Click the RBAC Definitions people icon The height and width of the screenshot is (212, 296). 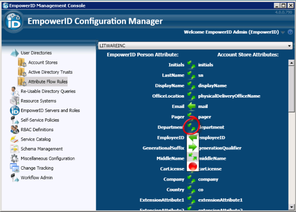(14, 130)
